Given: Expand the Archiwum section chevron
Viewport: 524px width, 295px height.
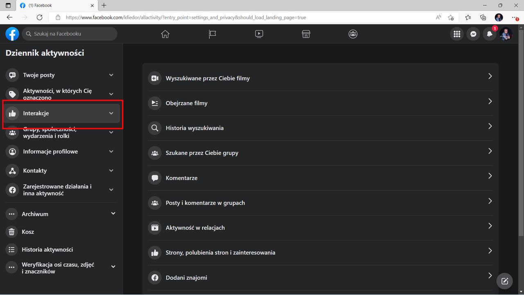Looking at the screenshot, I should [113, 213].
